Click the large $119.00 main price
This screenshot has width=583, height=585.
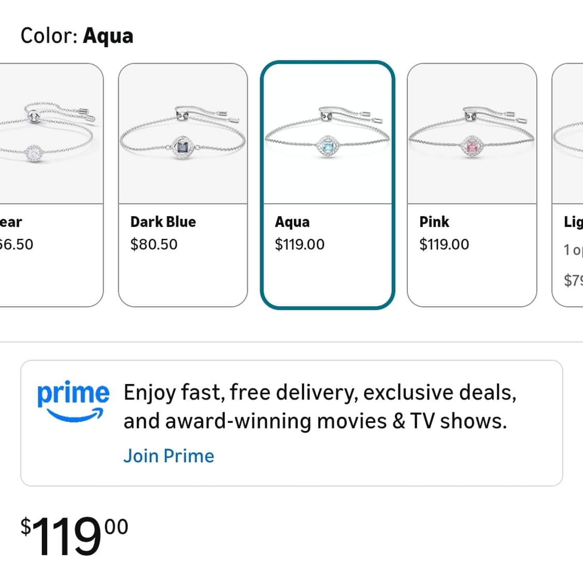[x=74, y=536]
